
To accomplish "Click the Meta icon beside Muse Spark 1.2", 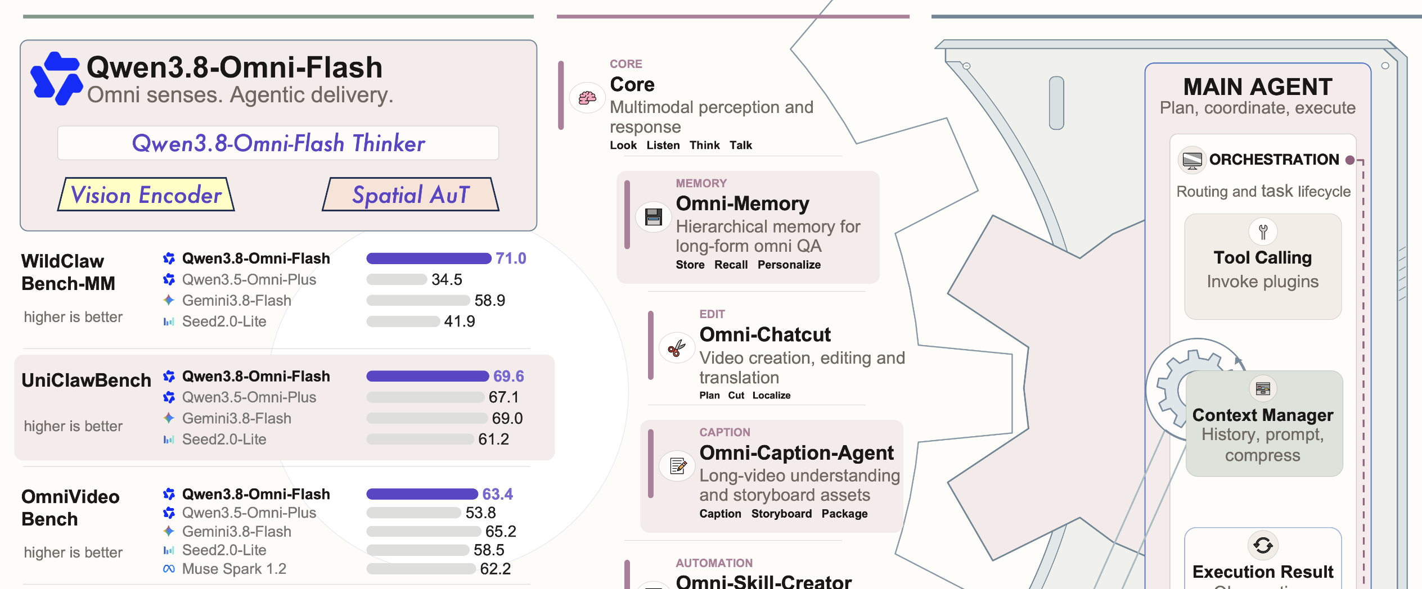I will point(169,569).
